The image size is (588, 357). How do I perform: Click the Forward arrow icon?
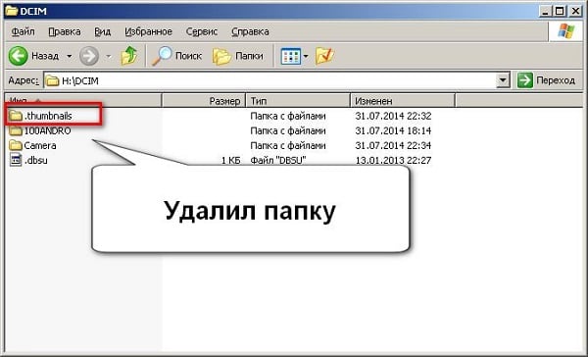[x=89, y=56]
